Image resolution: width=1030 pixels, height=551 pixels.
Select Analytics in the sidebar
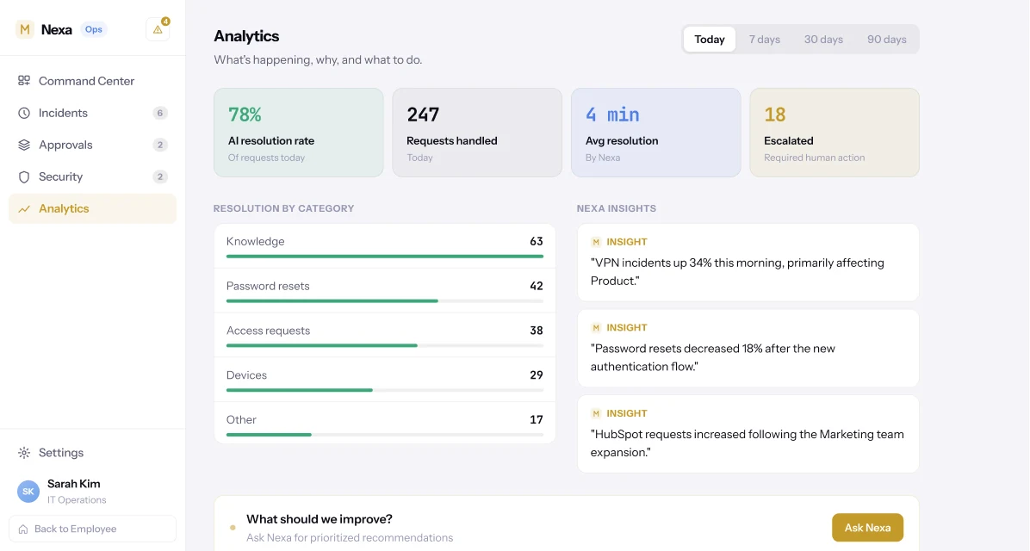pyautogui.click(x=93, y=209)
